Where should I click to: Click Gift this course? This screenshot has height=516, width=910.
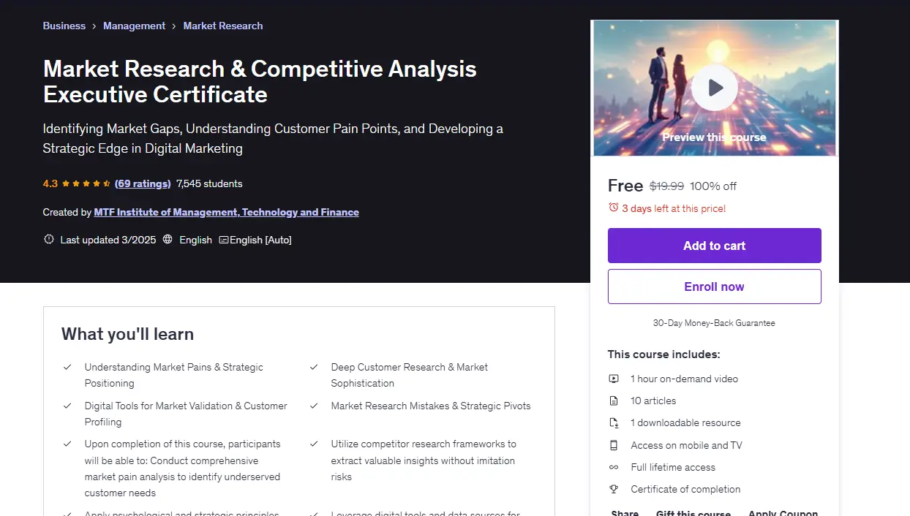point(693,513)
